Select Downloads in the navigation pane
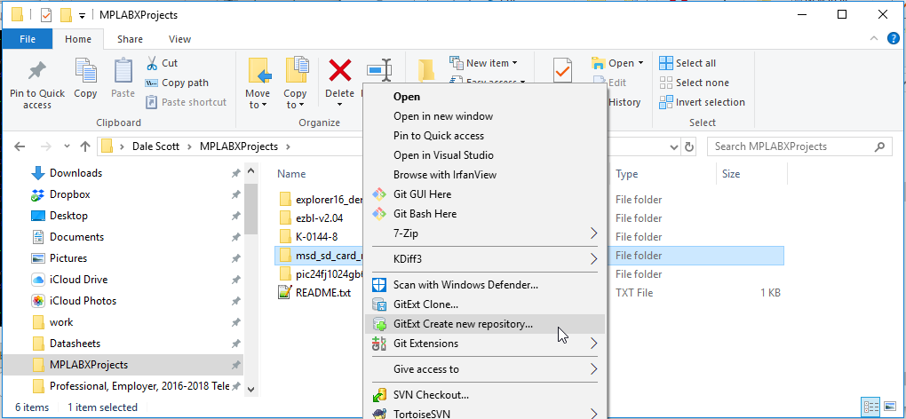The width and height of the screenshot is (906, 419). point(75,173)
